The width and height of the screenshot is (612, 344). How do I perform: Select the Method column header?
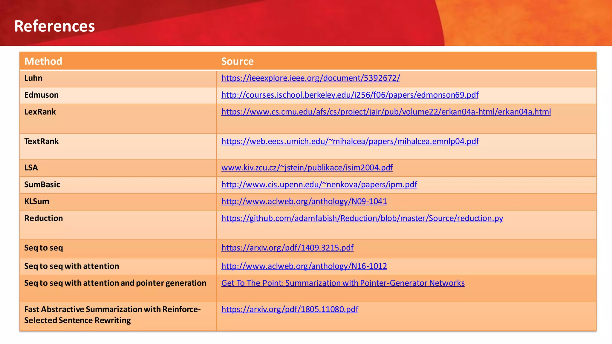pos(118,61)
